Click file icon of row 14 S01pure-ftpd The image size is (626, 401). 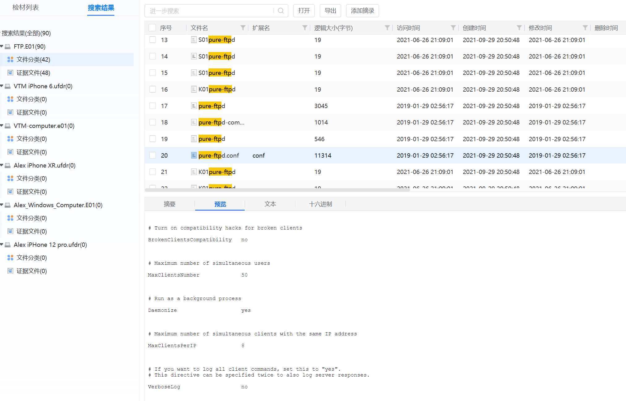[194, 56]
